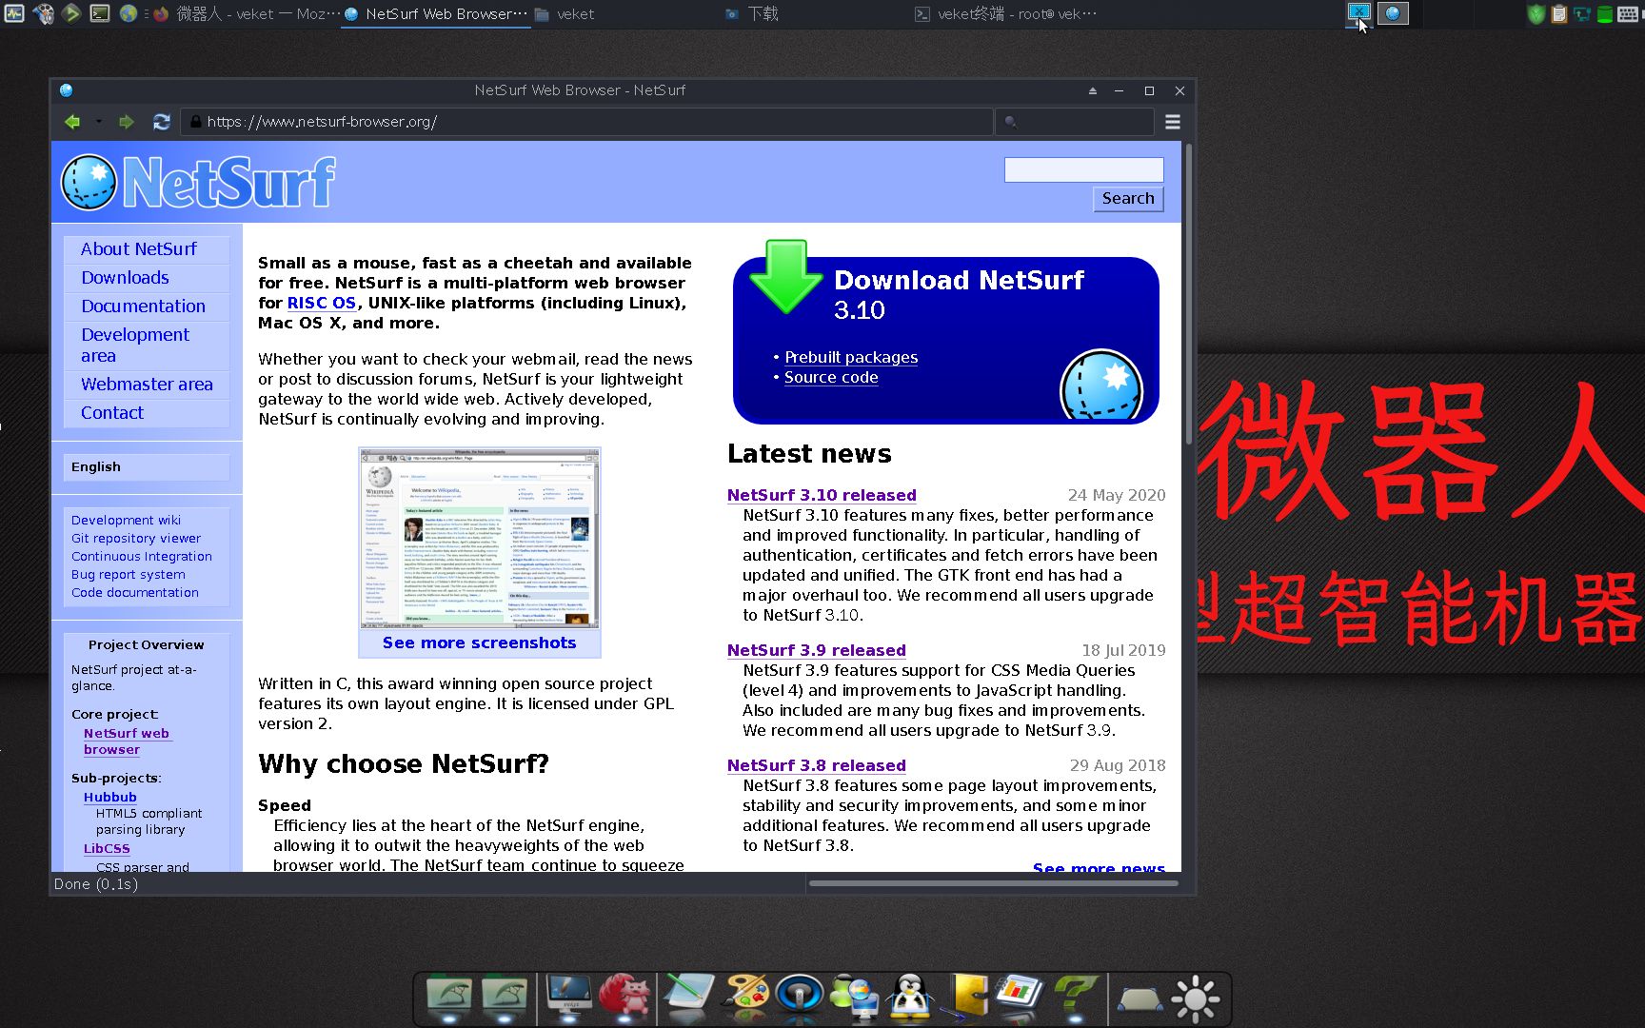
Task: Follow the RISC OS link
Action: 322,303
